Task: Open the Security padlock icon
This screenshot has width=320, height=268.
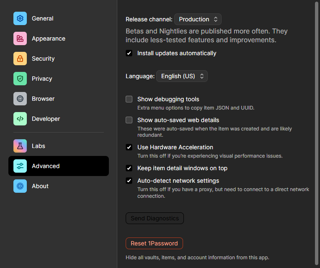Action: coord(20,59)
